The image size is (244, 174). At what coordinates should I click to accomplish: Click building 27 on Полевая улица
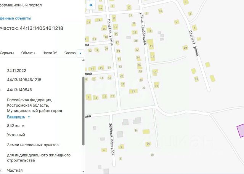123,85
